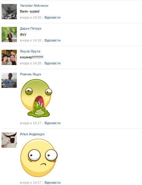Open Ромчик Ящук's profile name link
The width and height of the screenshot is (142, 185).
pyautogui.click(x=30, y=74)
